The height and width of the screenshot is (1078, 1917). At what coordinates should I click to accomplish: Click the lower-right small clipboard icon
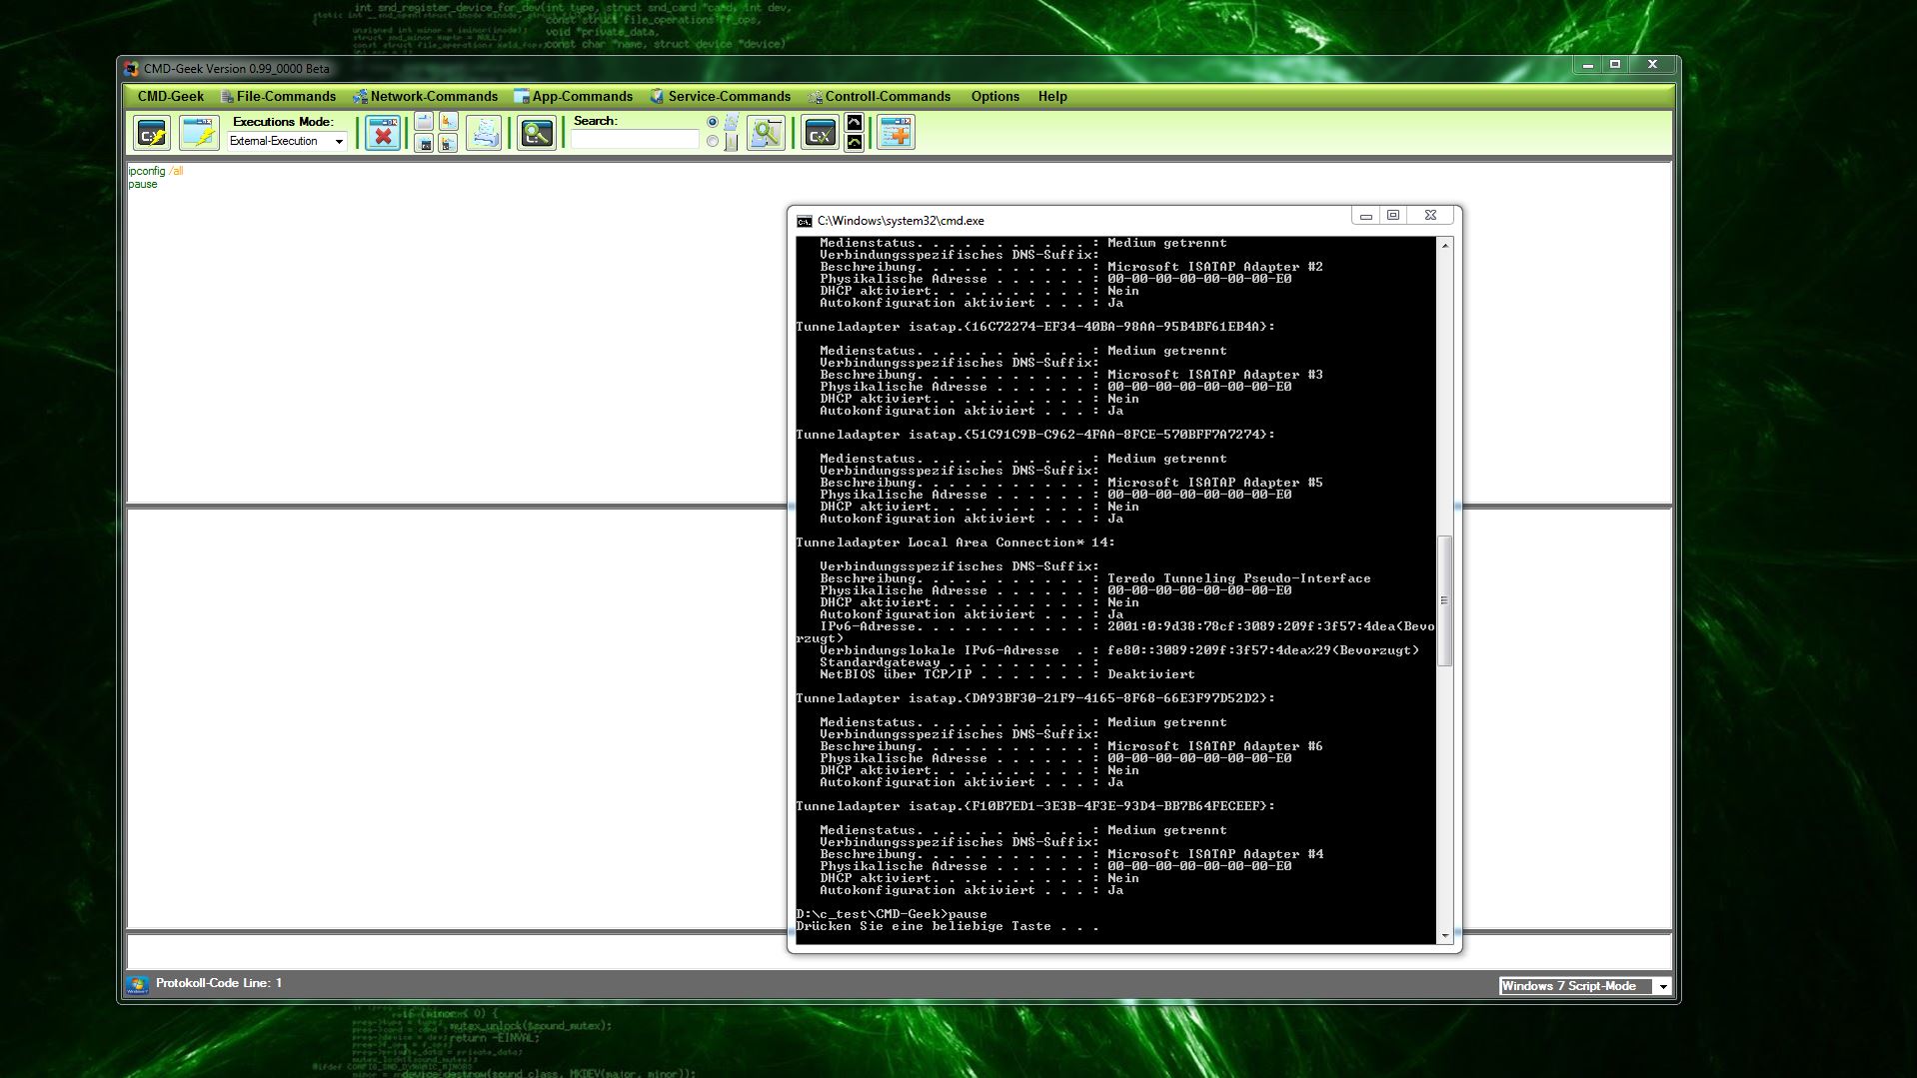point(448,144)
